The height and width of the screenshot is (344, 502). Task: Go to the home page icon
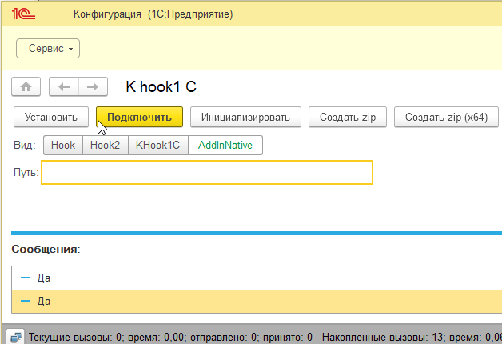pyautogui.click(x=26, y=86)
